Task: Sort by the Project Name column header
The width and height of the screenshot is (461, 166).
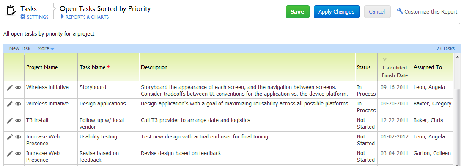Action: pos(42,67)
